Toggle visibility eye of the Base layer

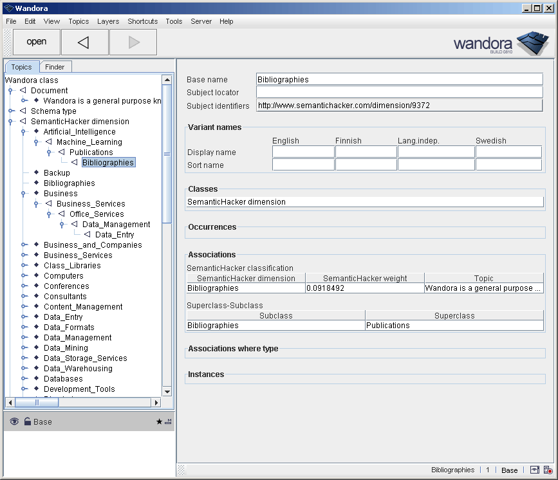tap(14, 421)
